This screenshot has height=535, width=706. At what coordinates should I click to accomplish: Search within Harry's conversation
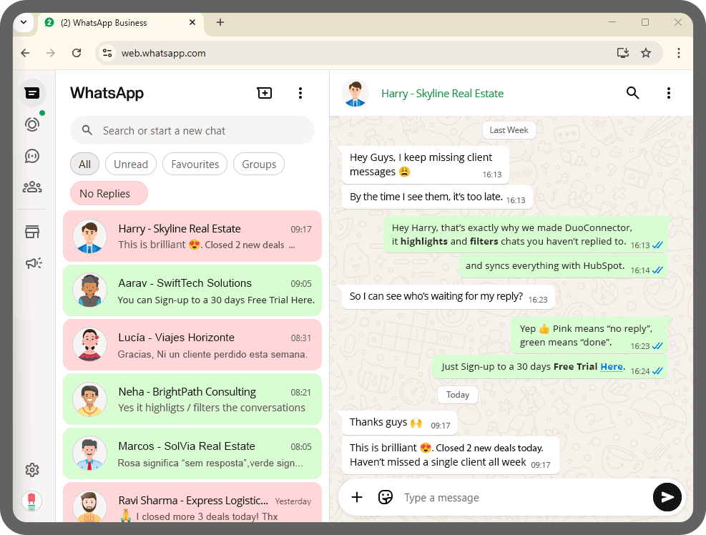click(632, 93)
